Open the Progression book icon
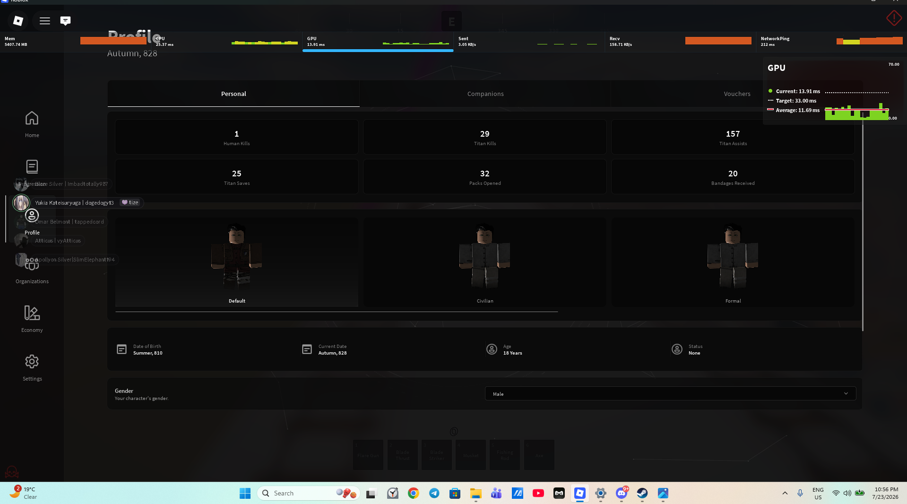The image size is (907, 504). click(32, 166)
